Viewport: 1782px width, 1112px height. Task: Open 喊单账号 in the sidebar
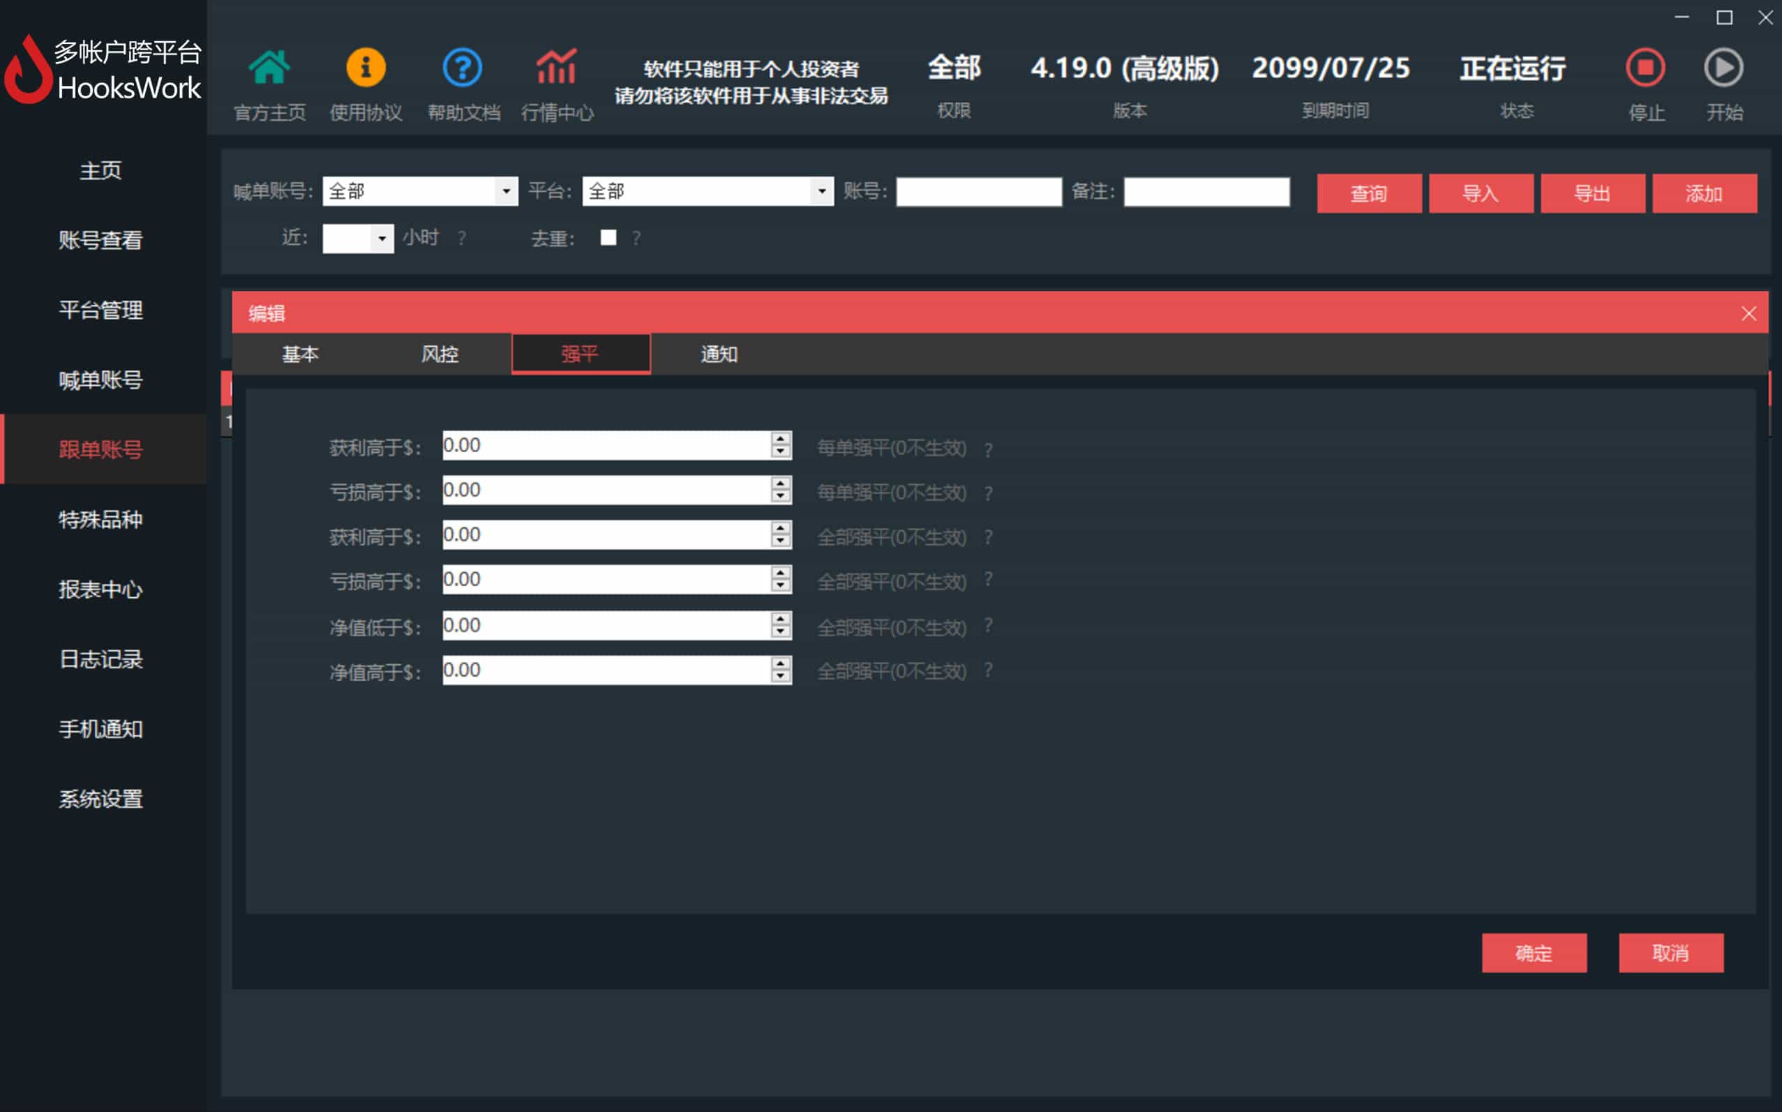click(x=100, y=380)
